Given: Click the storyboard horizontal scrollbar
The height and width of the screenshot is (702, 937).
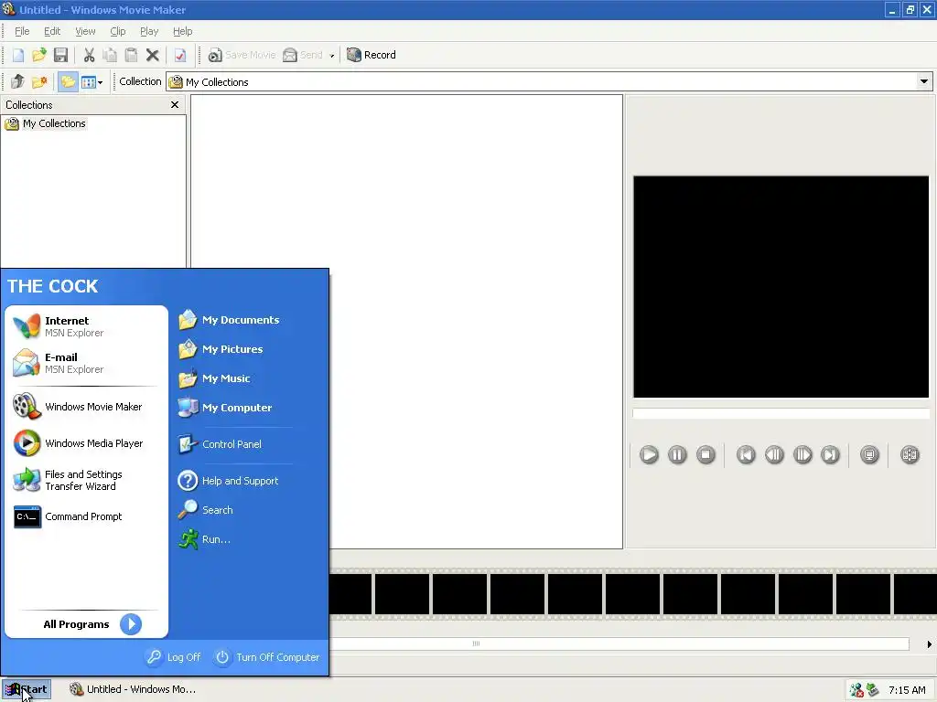Looking at the screenshot, I should pos(619,643).
